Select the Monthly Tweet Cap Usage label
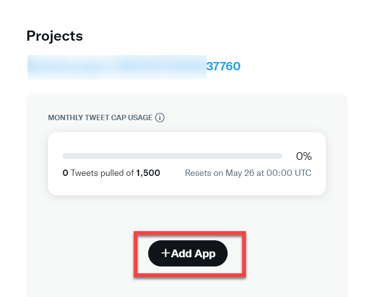385x297 pixels. click(100, 118)
